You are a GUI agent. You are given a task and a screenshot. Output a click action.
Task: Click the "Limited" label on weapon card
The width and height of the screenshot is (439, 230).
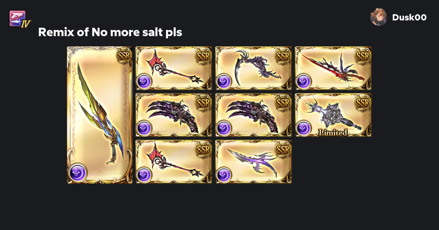(x=333, y=133)
